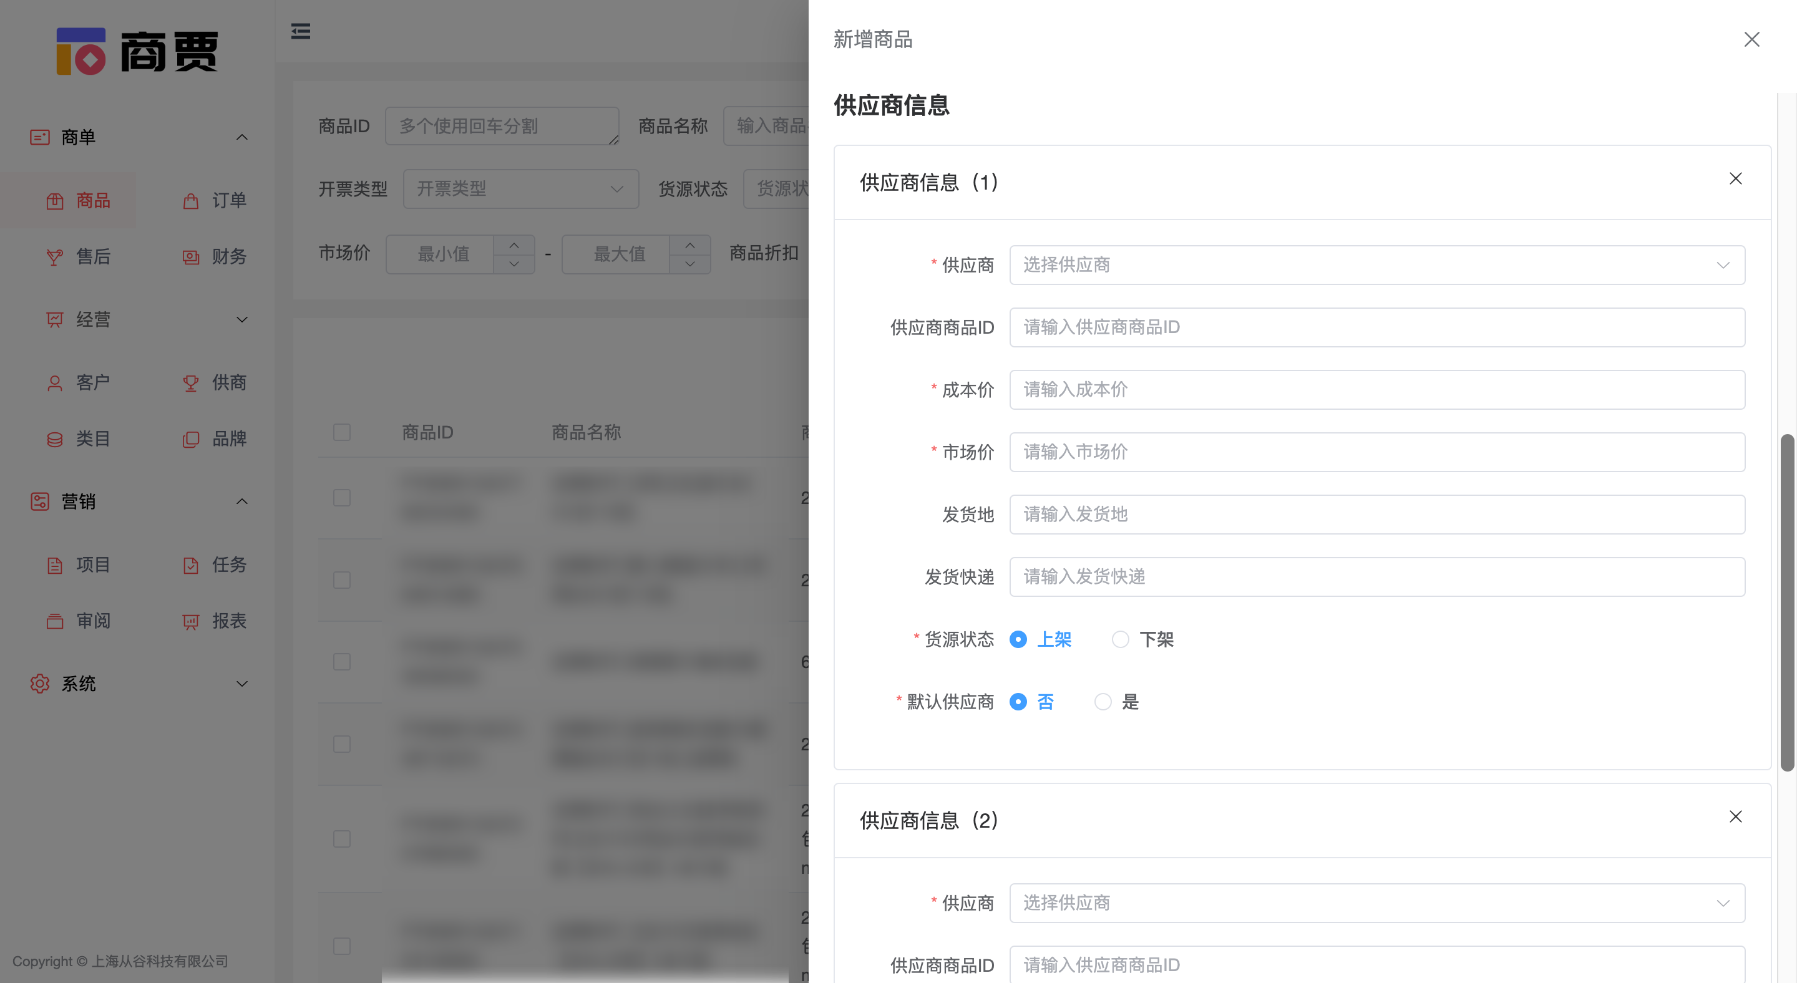Click the 报表 sidebar icon

pos(190,621)
